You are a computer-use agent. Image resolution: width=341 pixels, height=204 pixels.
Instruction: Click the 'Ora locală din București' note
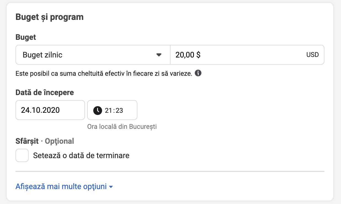122,127
